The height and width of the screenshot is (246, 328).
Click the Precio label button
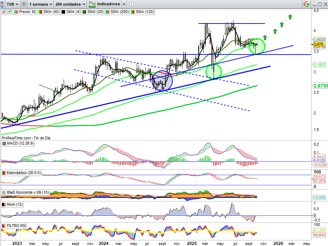point(24,12)
